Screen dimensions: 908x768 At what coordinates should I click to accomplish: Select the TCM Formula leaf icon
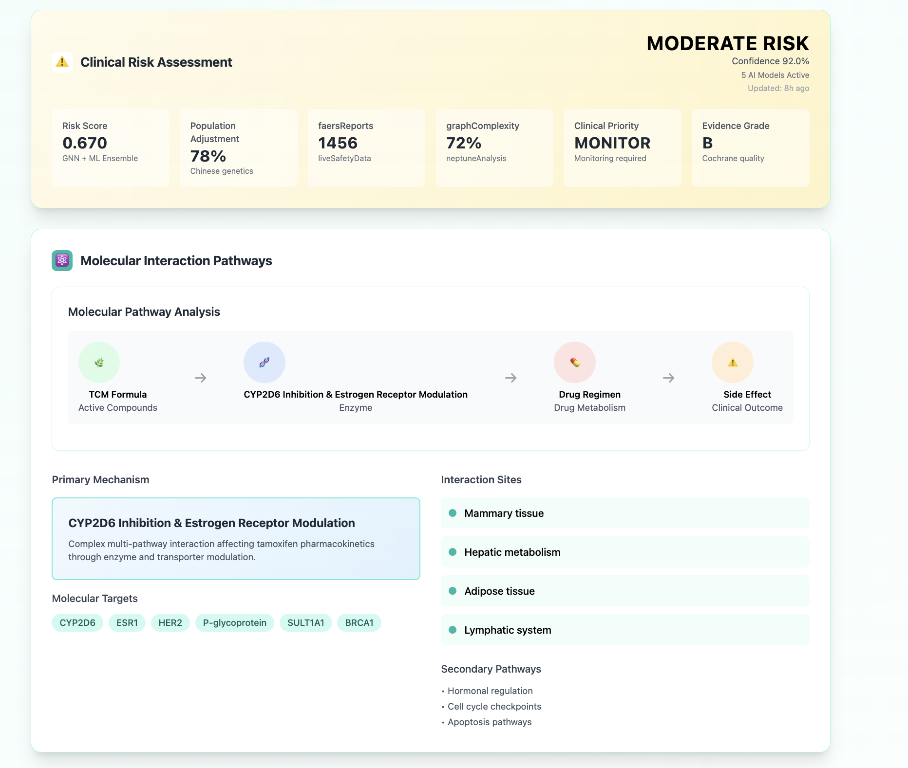point(99,363)
